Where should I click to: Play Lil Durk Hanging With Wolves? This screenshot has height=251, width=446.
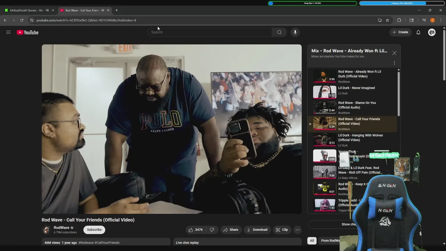tap(352, 140)
